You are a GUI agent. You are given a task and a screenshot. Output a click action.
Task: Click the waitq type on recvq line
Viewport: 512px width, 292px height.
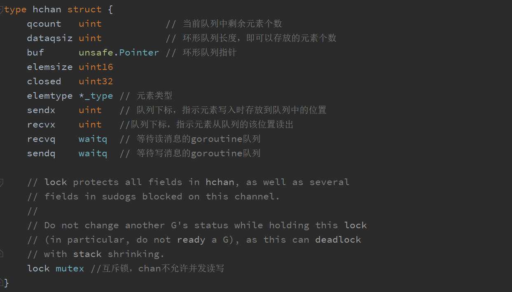[93, 139]
